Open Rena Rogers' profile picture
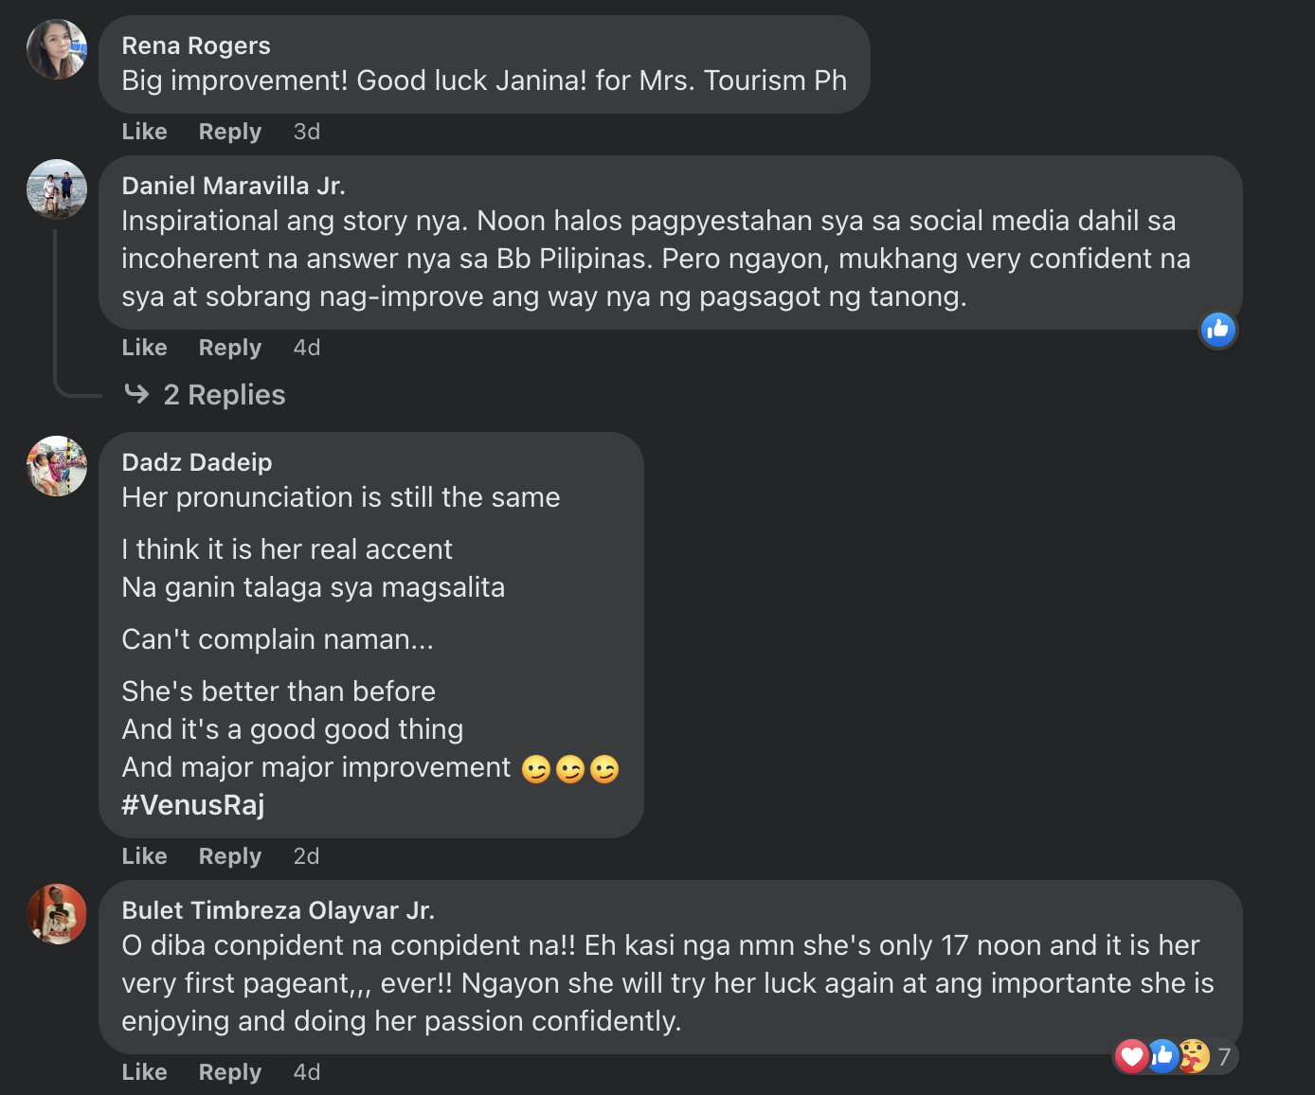The width and height of the screenshot is (1315, 1095). pyautogui.click(x=57, y=49)
